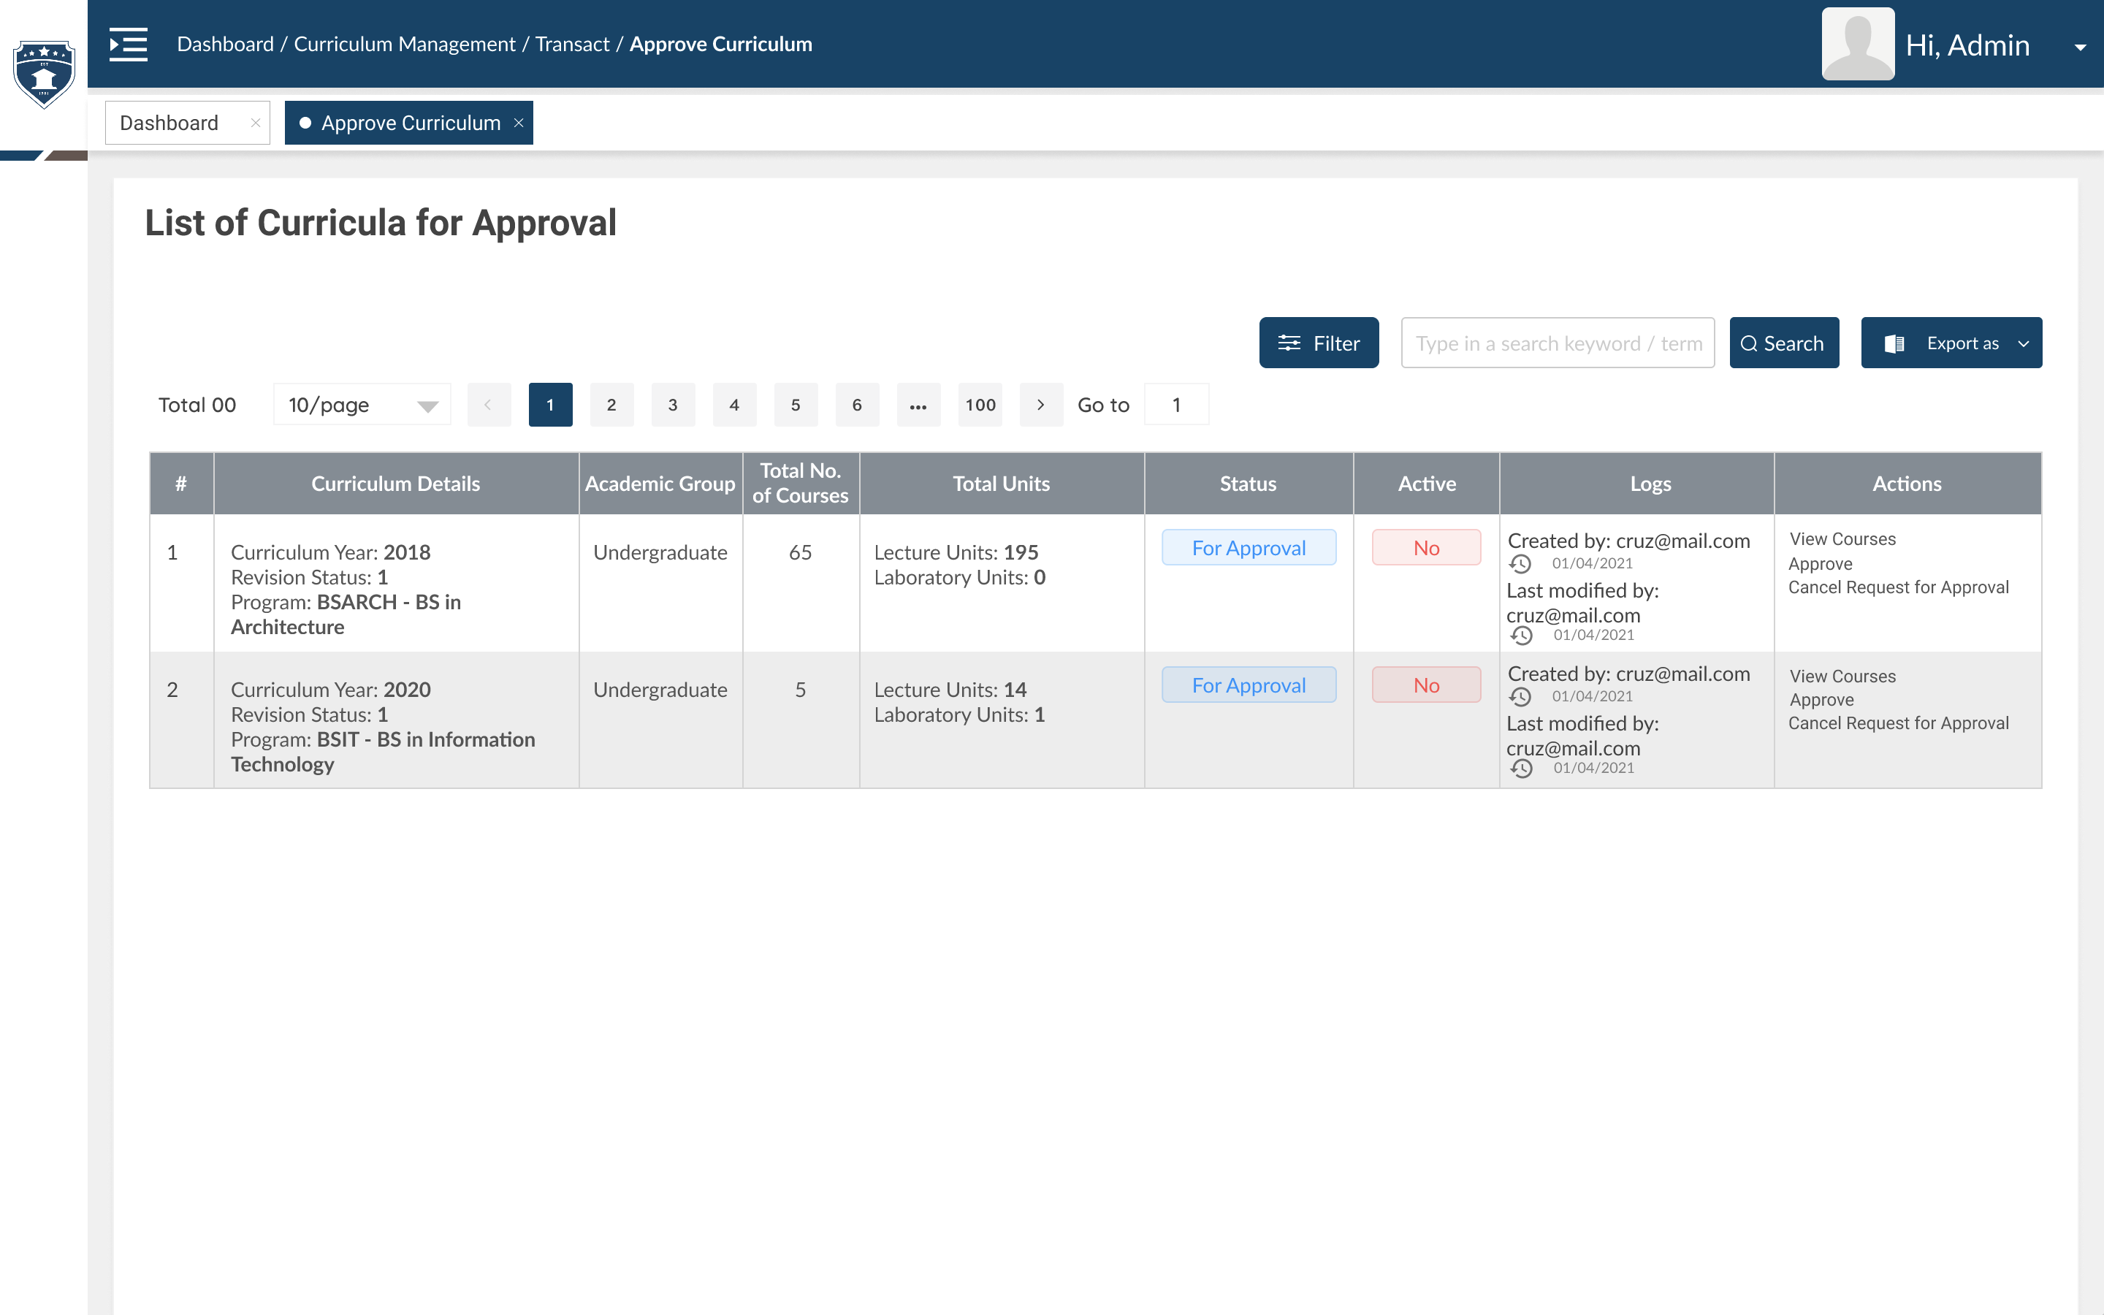Toggle the Active status for the 2018 BSARCH curriculum
This screenshot has width=2104, height=1315.
pyautogui.click(x=1425, y=547)
